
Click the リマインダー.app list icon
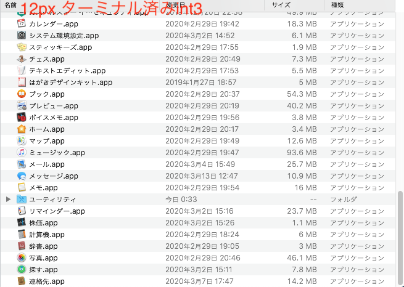(22, 211)
